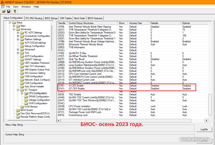The width and height of the screenshot is (215, 145).
Task: Open the BIOS Guard folder
Action: point(26,110)
